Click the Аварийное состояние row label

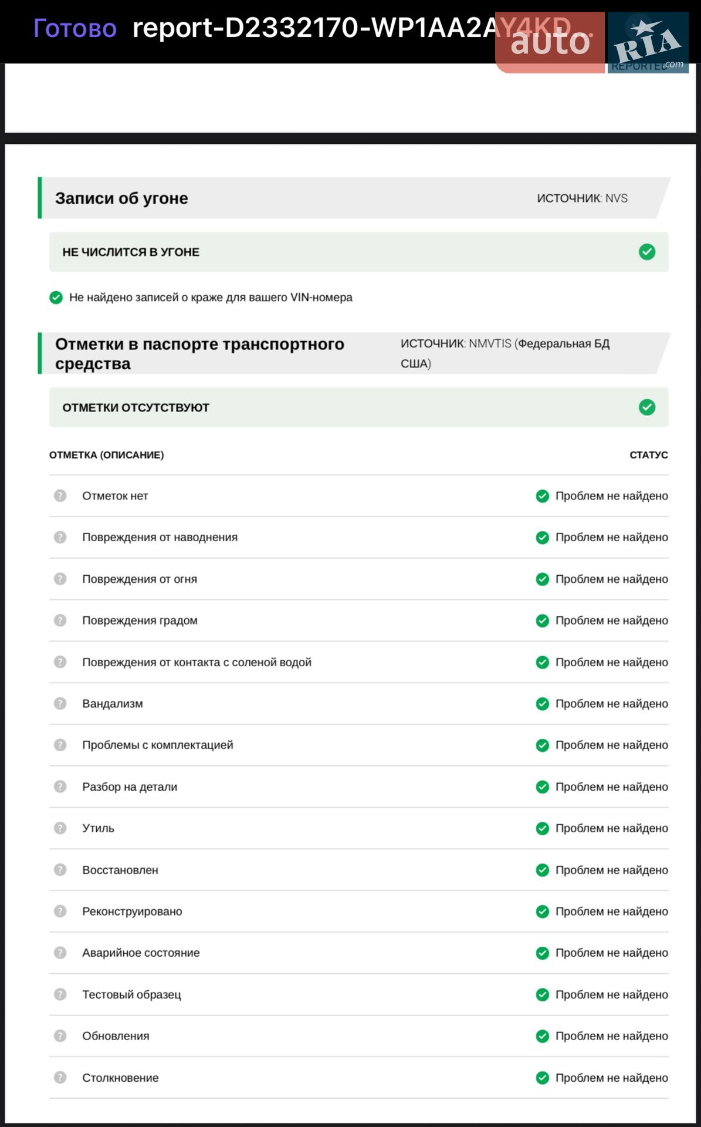coord(141,953)
